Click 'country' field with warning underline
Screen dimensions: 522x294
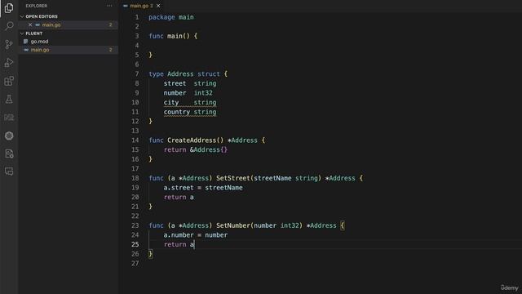click(x=177, y=112)
